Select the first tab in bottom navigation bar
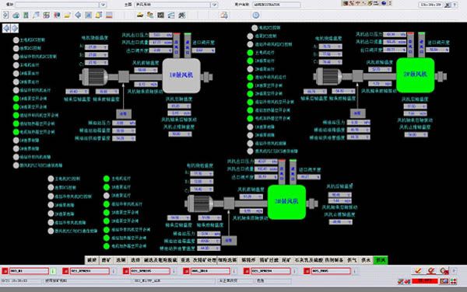 click(x=92, y=260)
